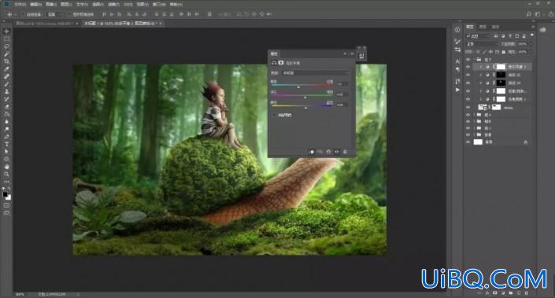Hide the background layer with eye icon
Viewport: 555px width, 298px height.
[x=468, y=142]
